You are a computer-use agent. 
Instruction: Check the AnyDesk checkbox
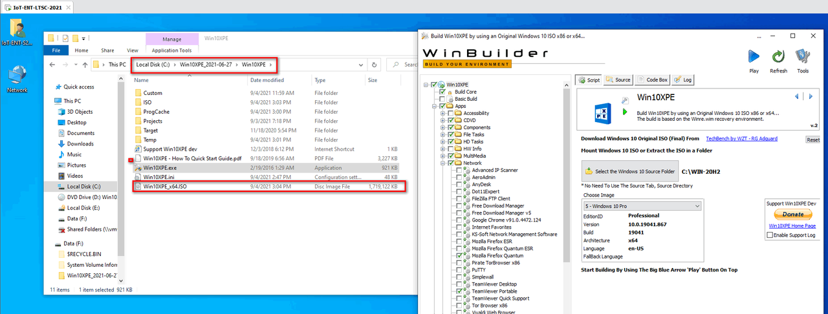459,184
